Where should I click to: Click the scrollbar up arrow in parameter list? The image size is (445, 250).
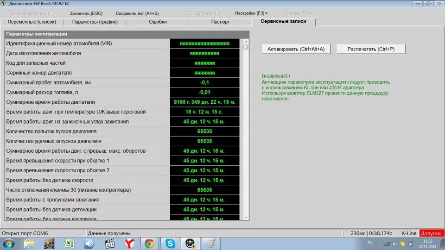tap(246, 41)
